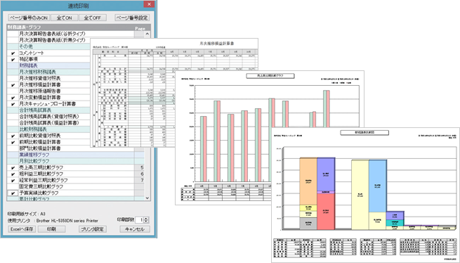This screenshot has height=263, width=460.
Task: Save output via Excelへ保存
Action: click(x=22, y=229)
